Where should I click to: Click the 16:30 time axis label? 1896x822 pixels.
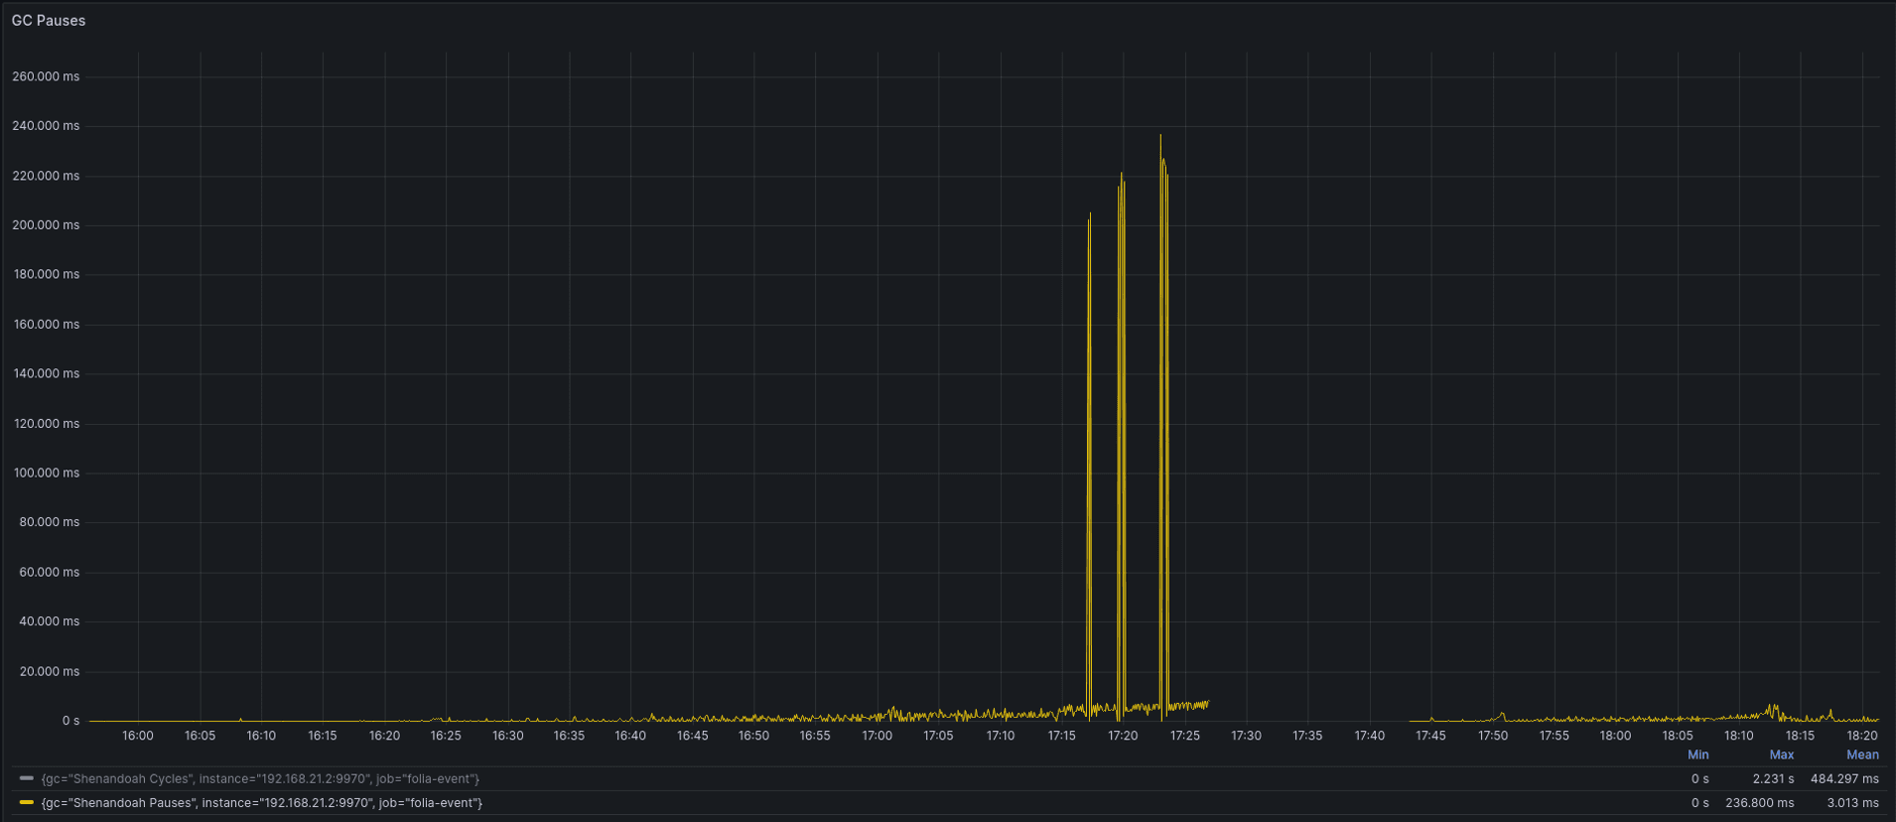click(507, 736)
